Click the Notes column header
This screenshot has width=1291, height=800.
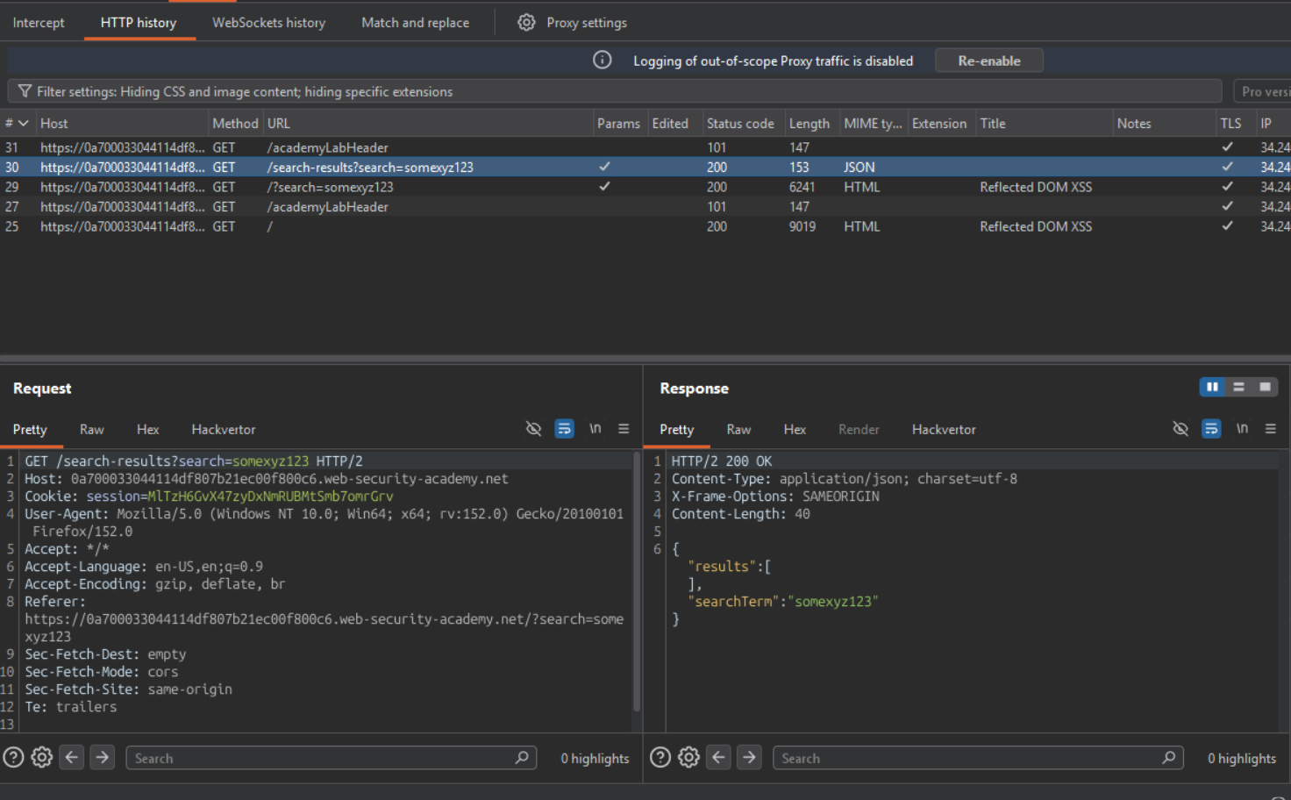1165,124
